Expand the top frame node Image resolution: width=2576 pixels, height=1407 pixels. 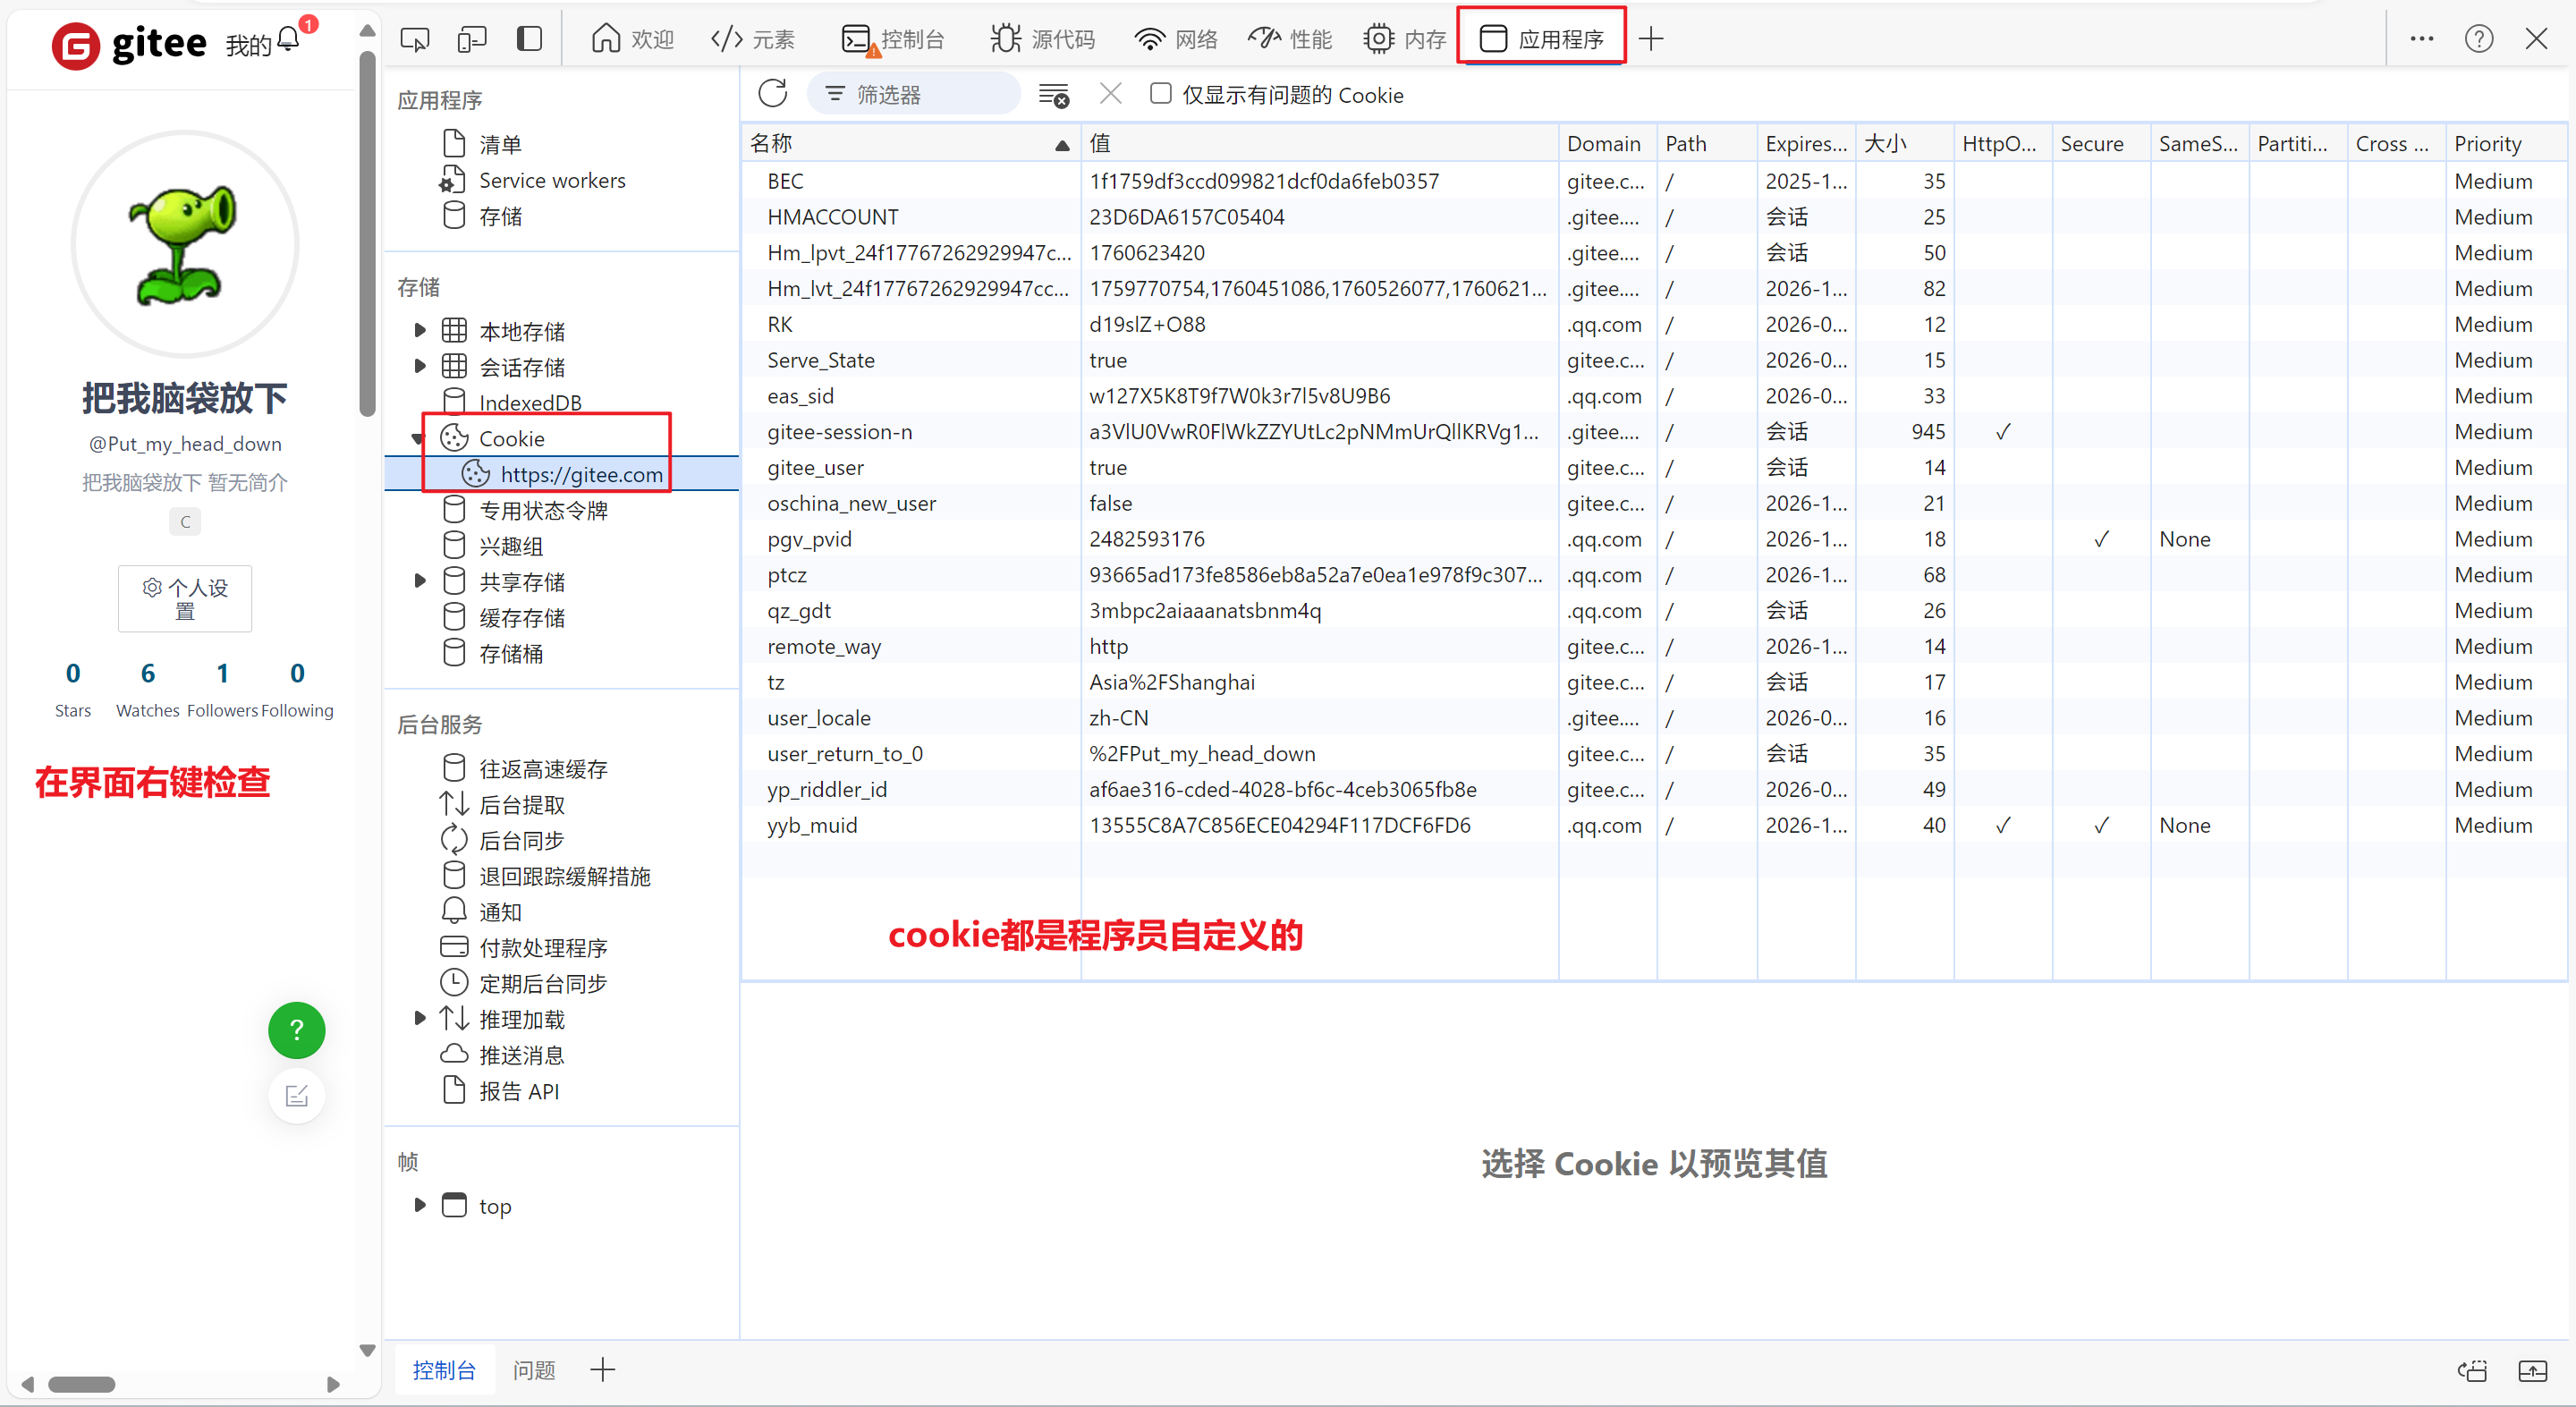point(420,1205)
